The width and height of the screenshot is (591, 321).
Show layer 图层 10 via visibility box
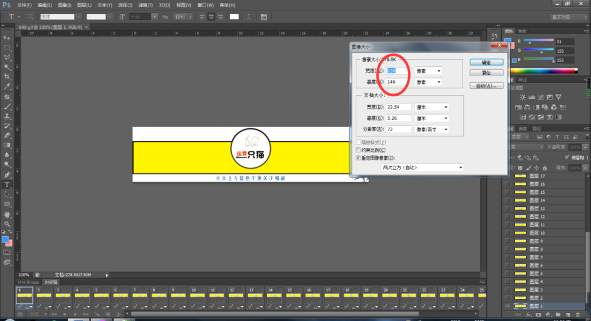(507, 233)
